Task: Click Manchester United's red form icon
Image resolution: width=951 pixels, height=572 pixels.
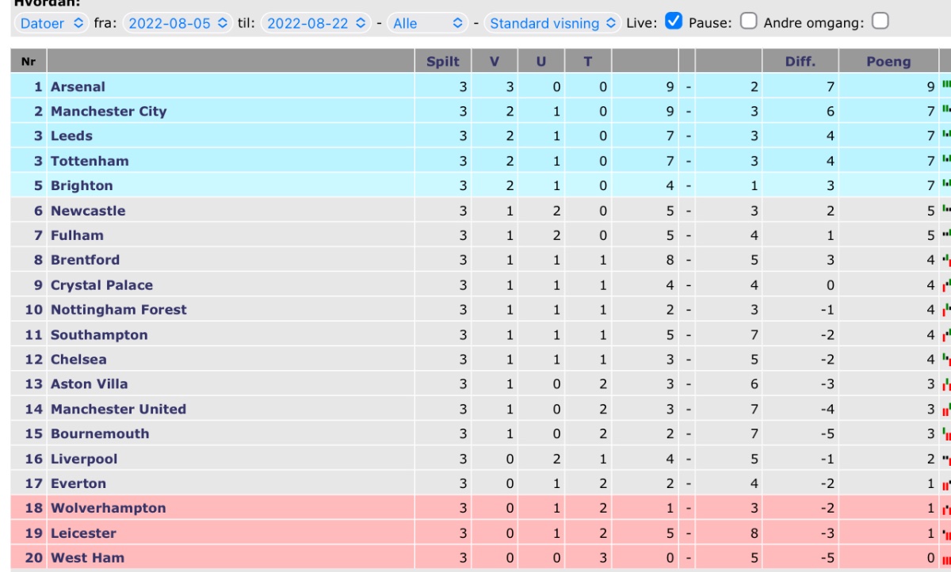Action: pos(946,410)
